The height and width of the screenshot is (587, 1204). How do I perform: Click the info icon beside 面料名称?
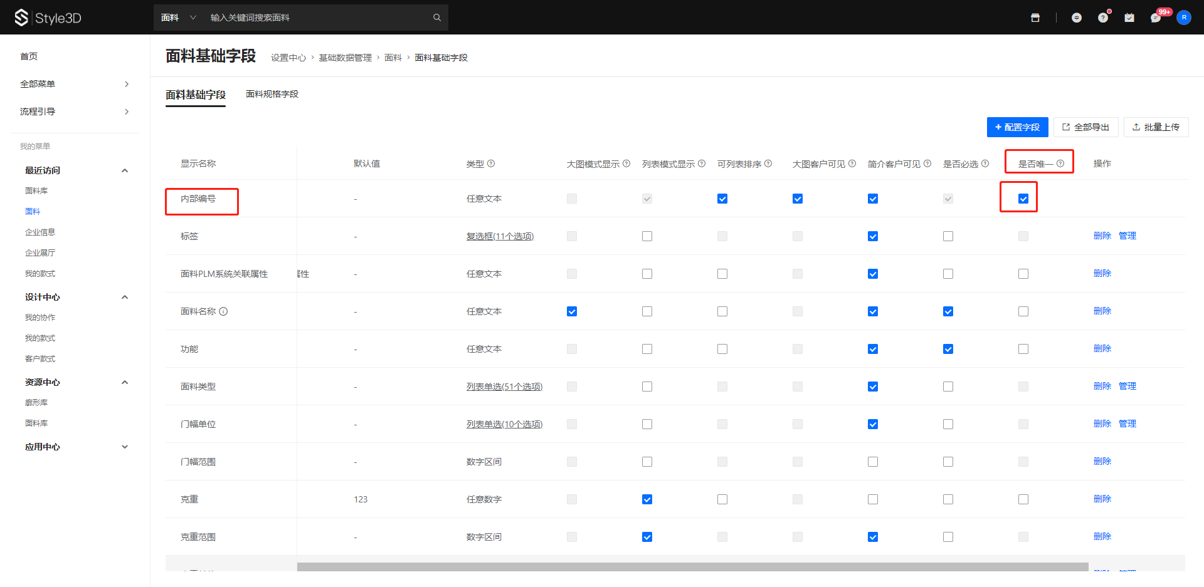click(x=223, y=311)
